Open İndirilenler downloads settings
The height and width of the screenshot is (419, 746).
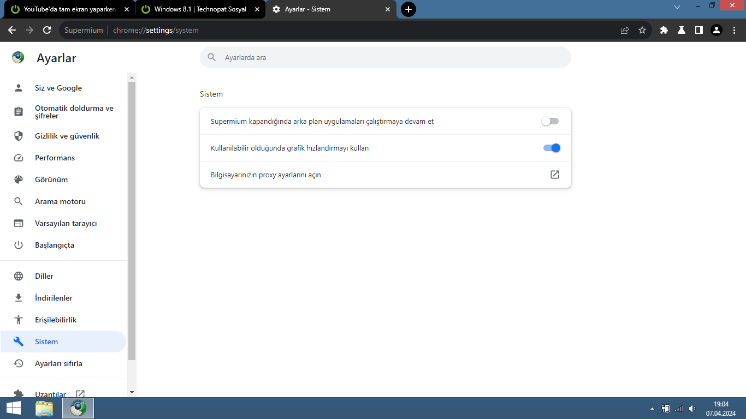(63, 298)
